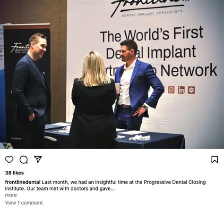
Task: Open the frontlinedental profile username
Action: [x=23, y=182]
